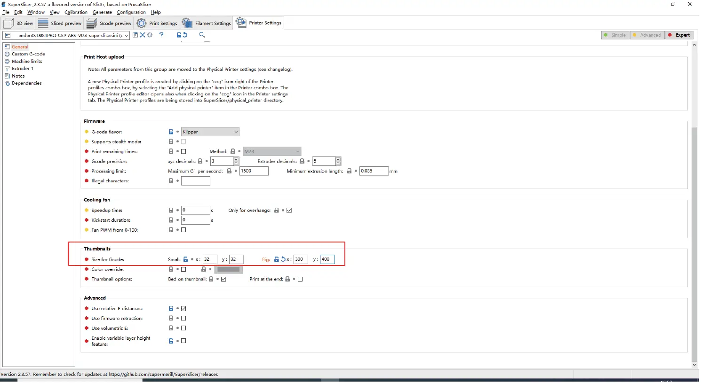Click the unlocked padlock icon in the preset toolbar
The image size is (701, 383).
click(179, 35)
